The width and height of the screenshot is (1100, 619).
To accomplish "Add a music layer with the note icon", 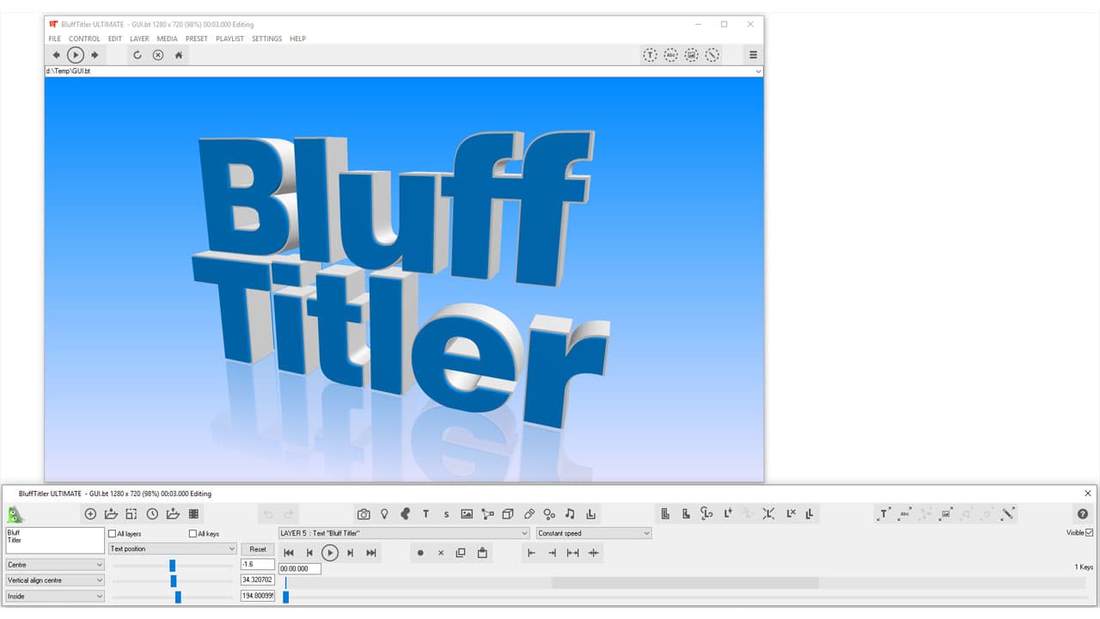I will click(x=571, y=513).
